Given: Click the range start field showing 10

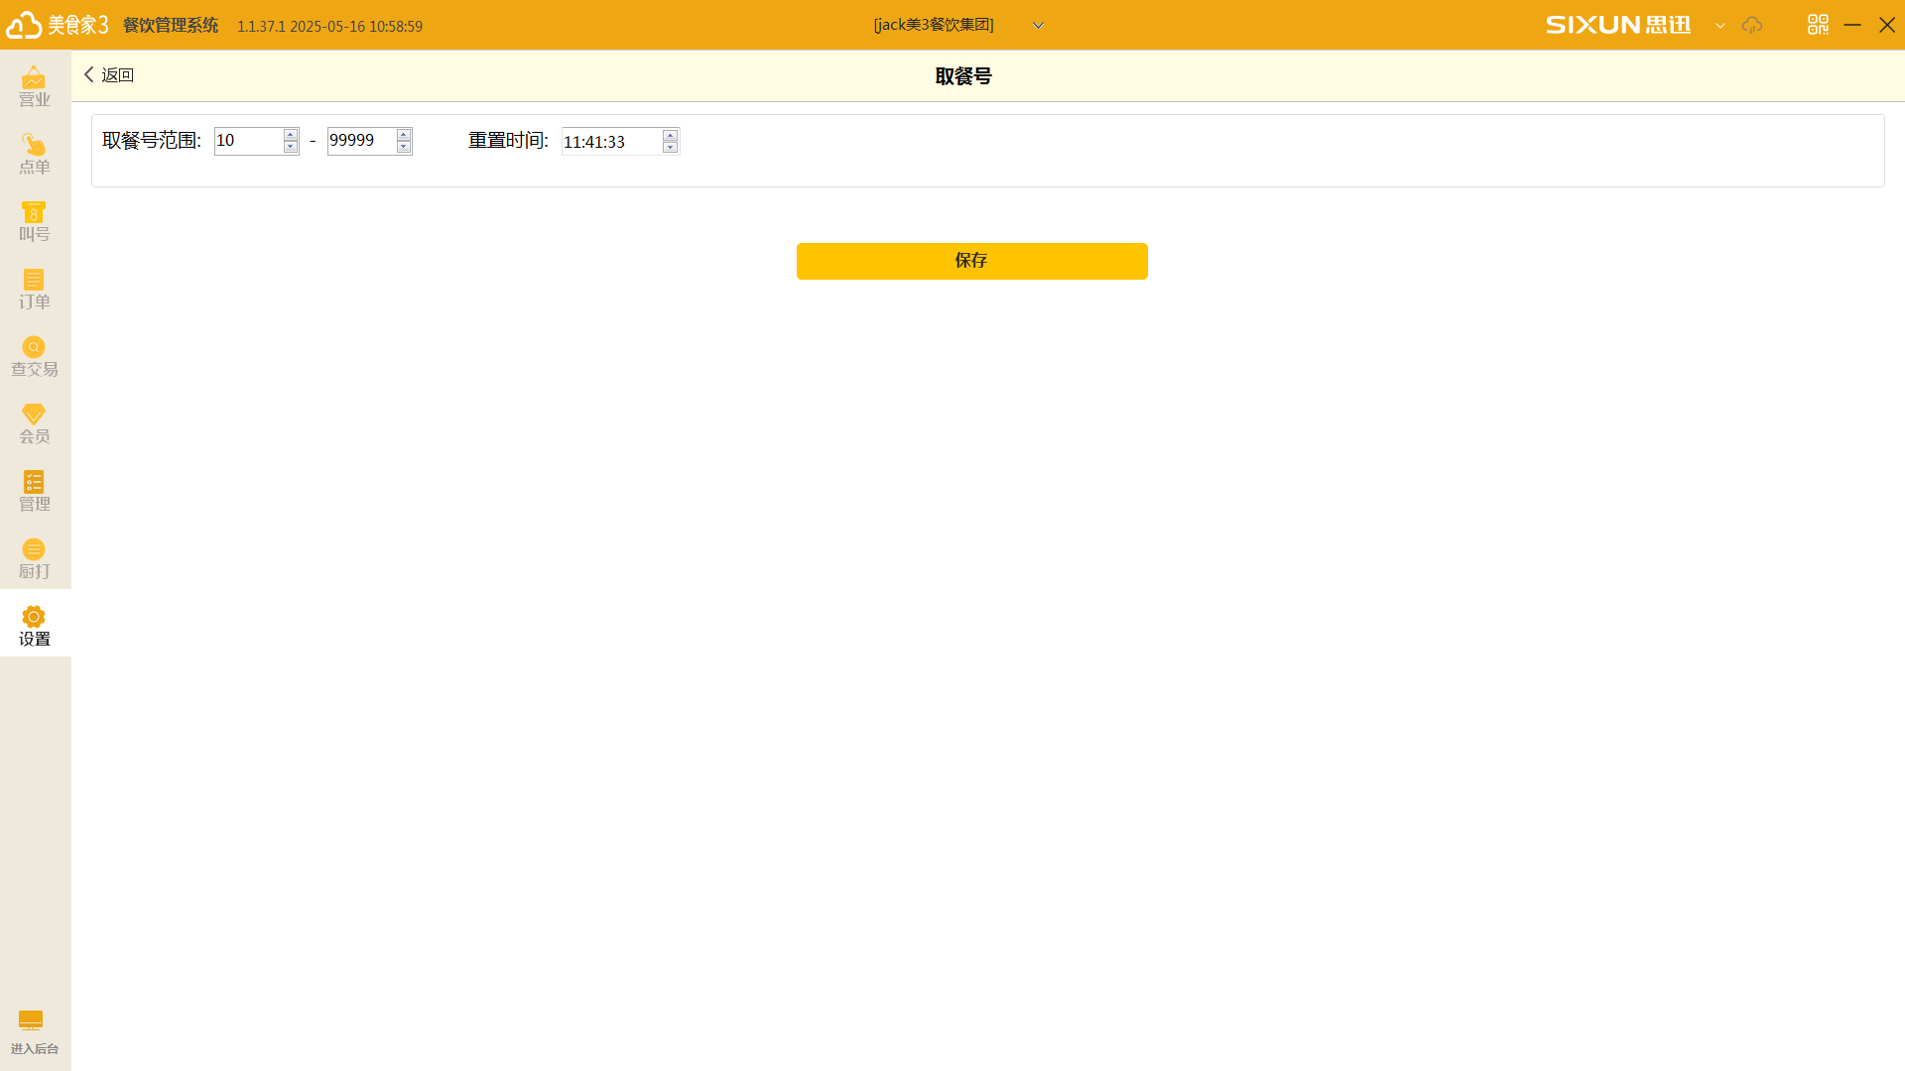Looking at the screenshot, I should [248, 141].
